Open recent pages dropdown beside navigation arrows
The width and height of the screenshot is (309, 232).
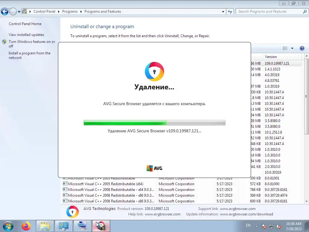19,12
